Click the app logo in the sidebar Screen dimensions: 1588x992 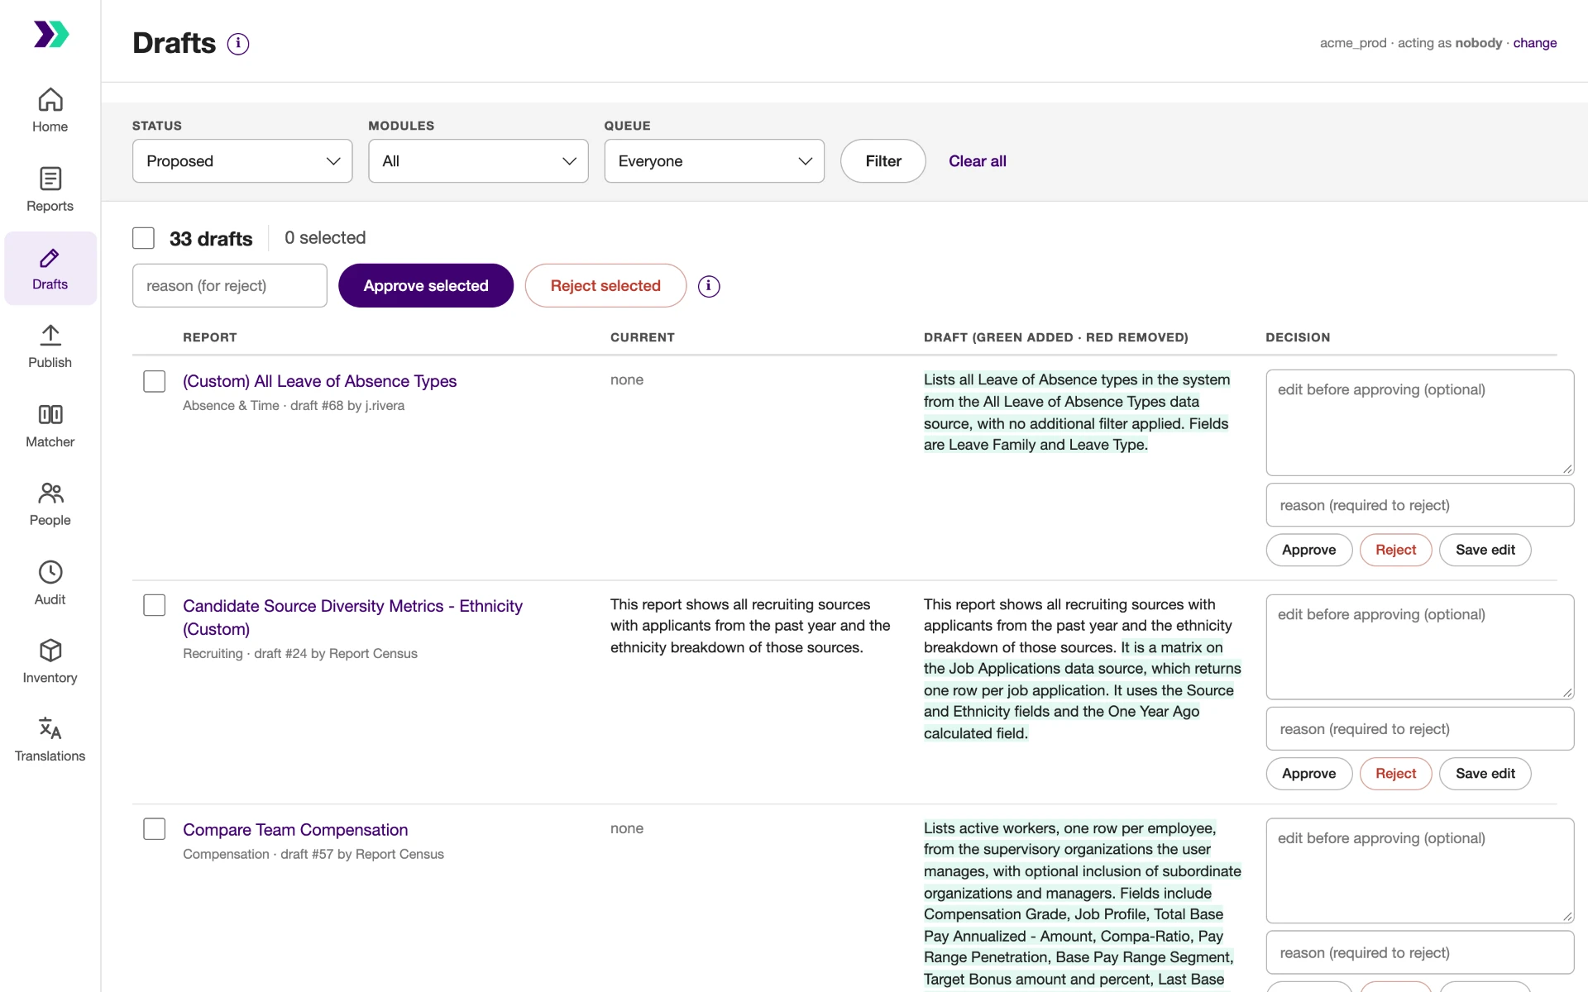coord(50,34)
